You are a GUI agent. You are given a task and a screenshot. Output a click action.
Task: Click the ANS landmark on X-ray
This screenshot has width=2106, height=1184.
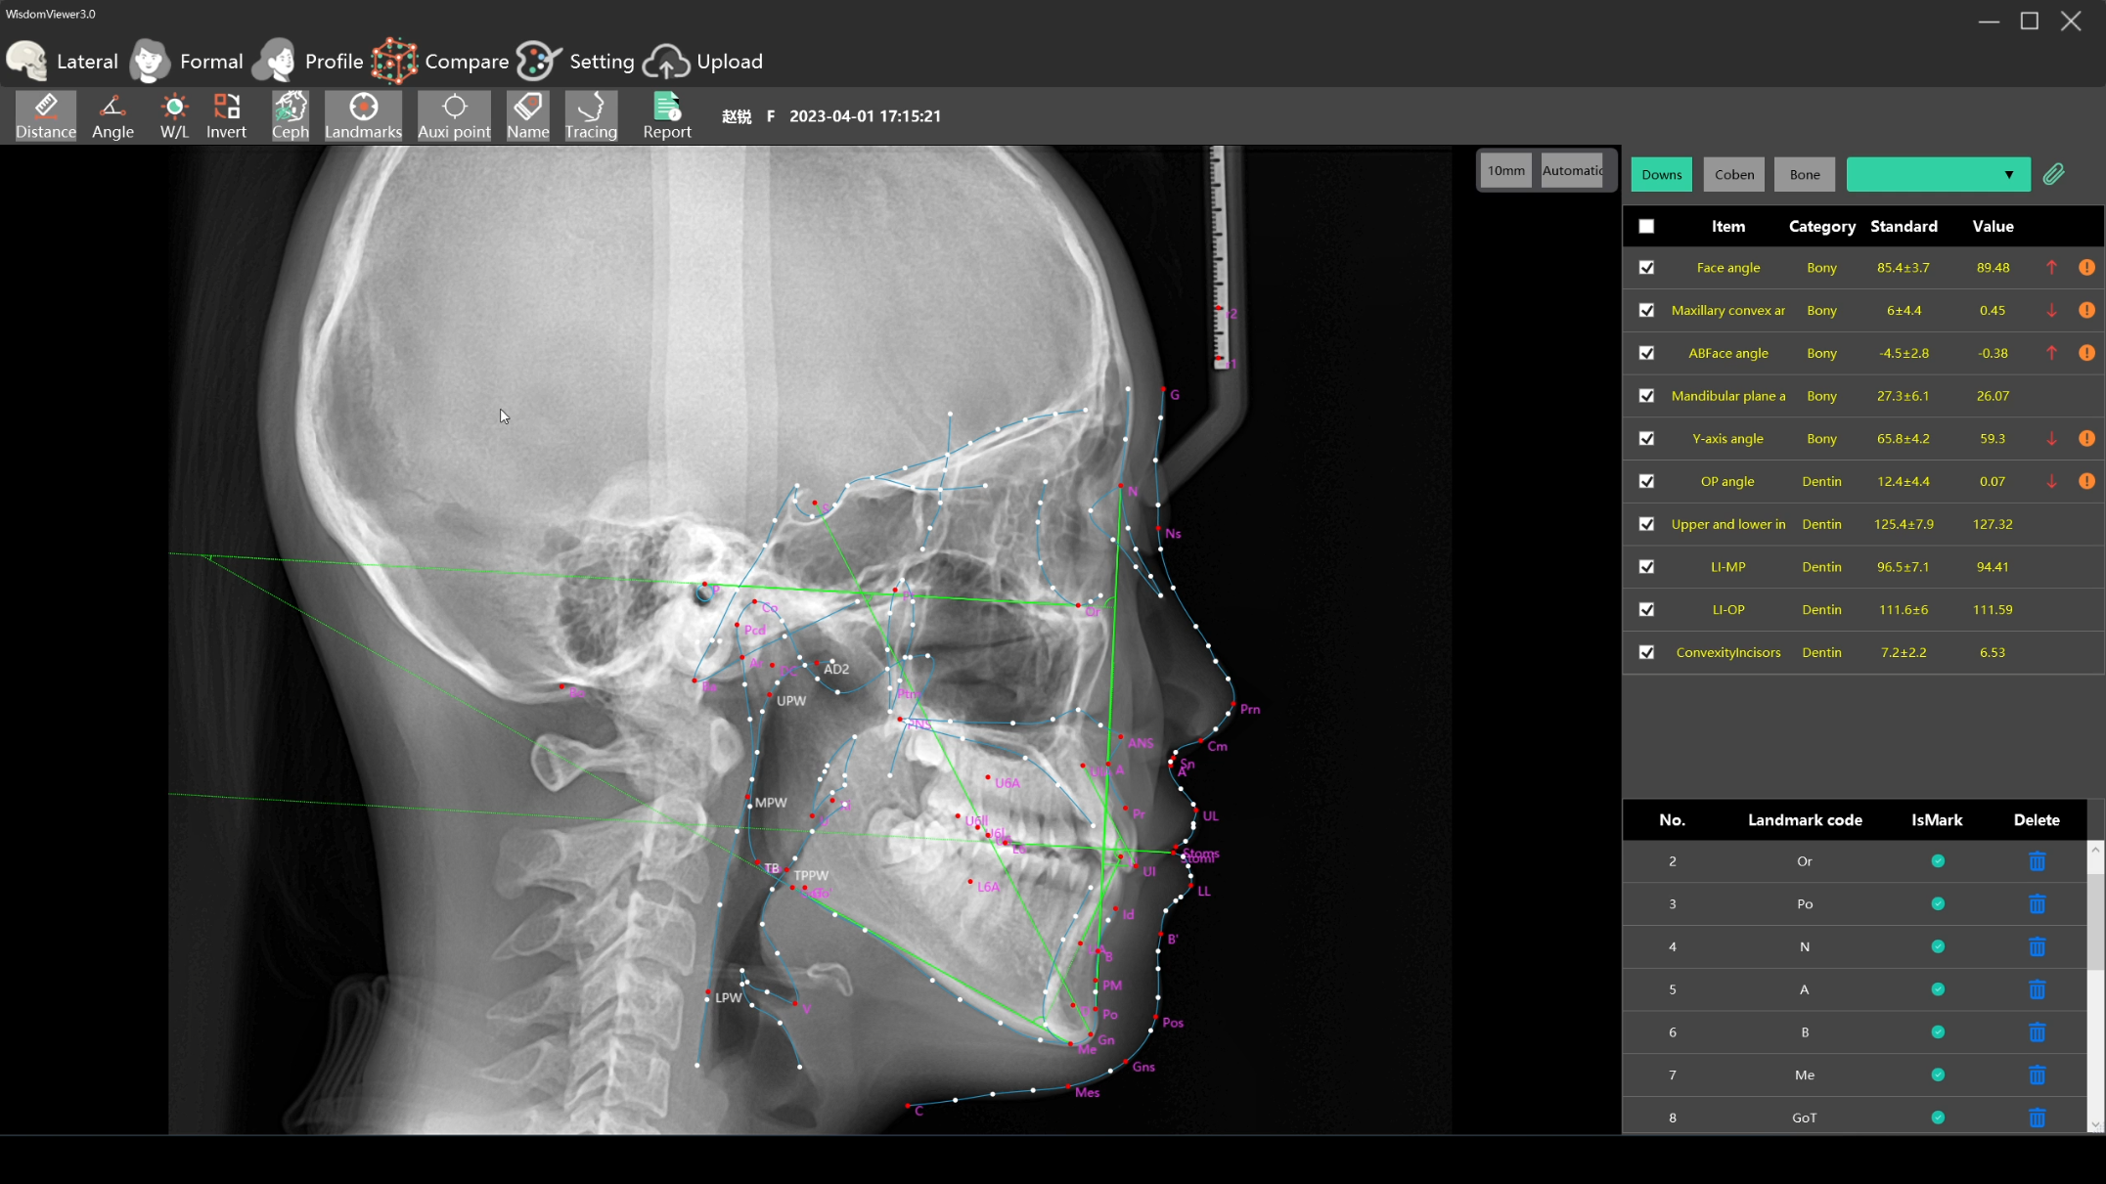[1121, 738]
